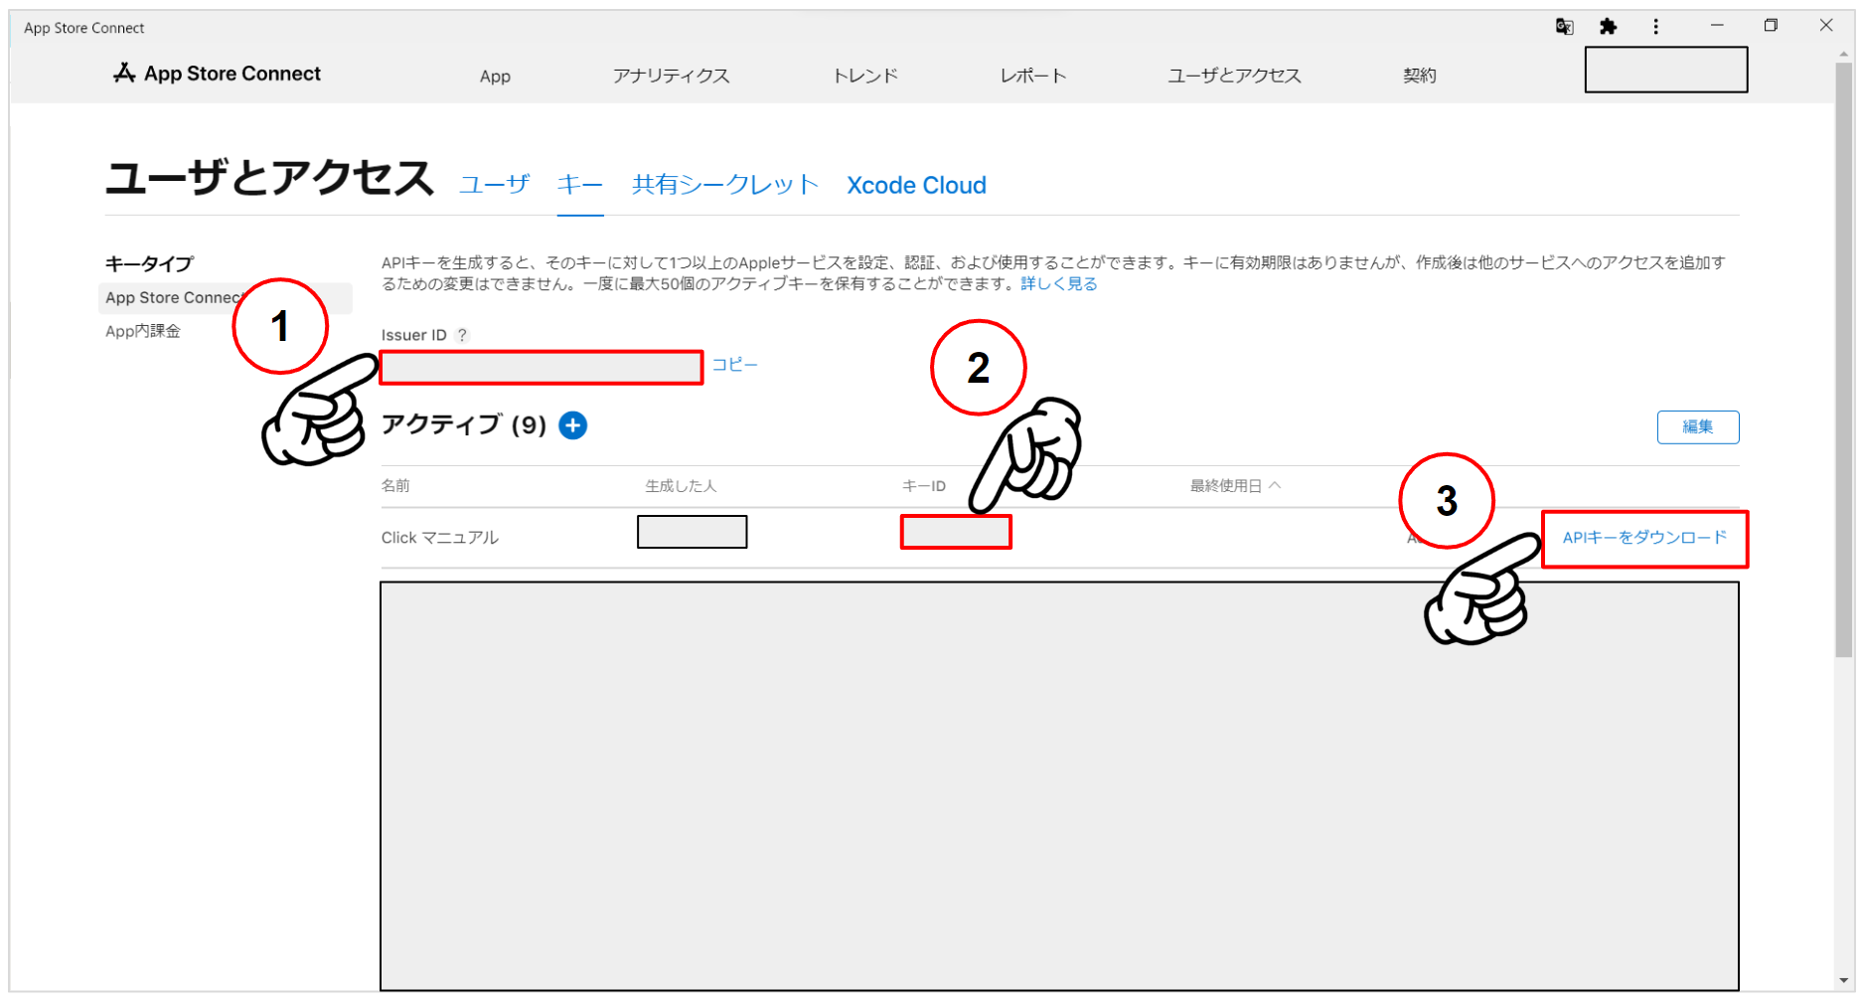
Task: Open the レポート menu item
Action: [x=1033, y=76]
